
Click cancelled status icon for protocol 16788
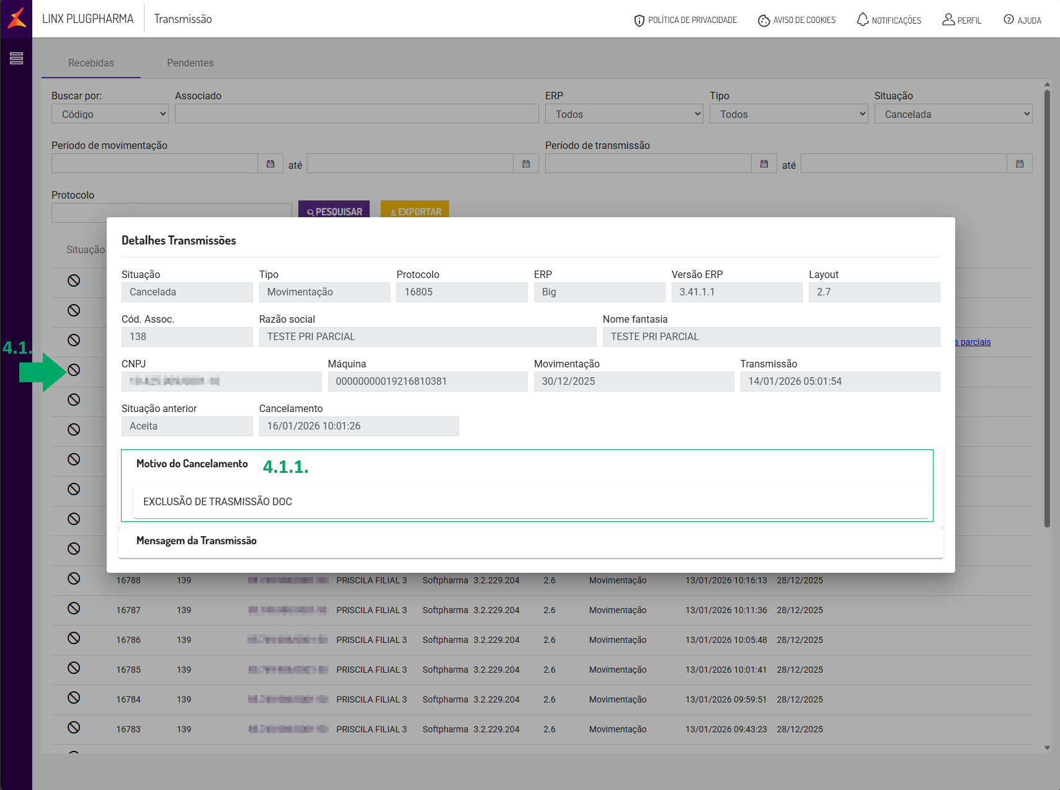tap(74, 579)
